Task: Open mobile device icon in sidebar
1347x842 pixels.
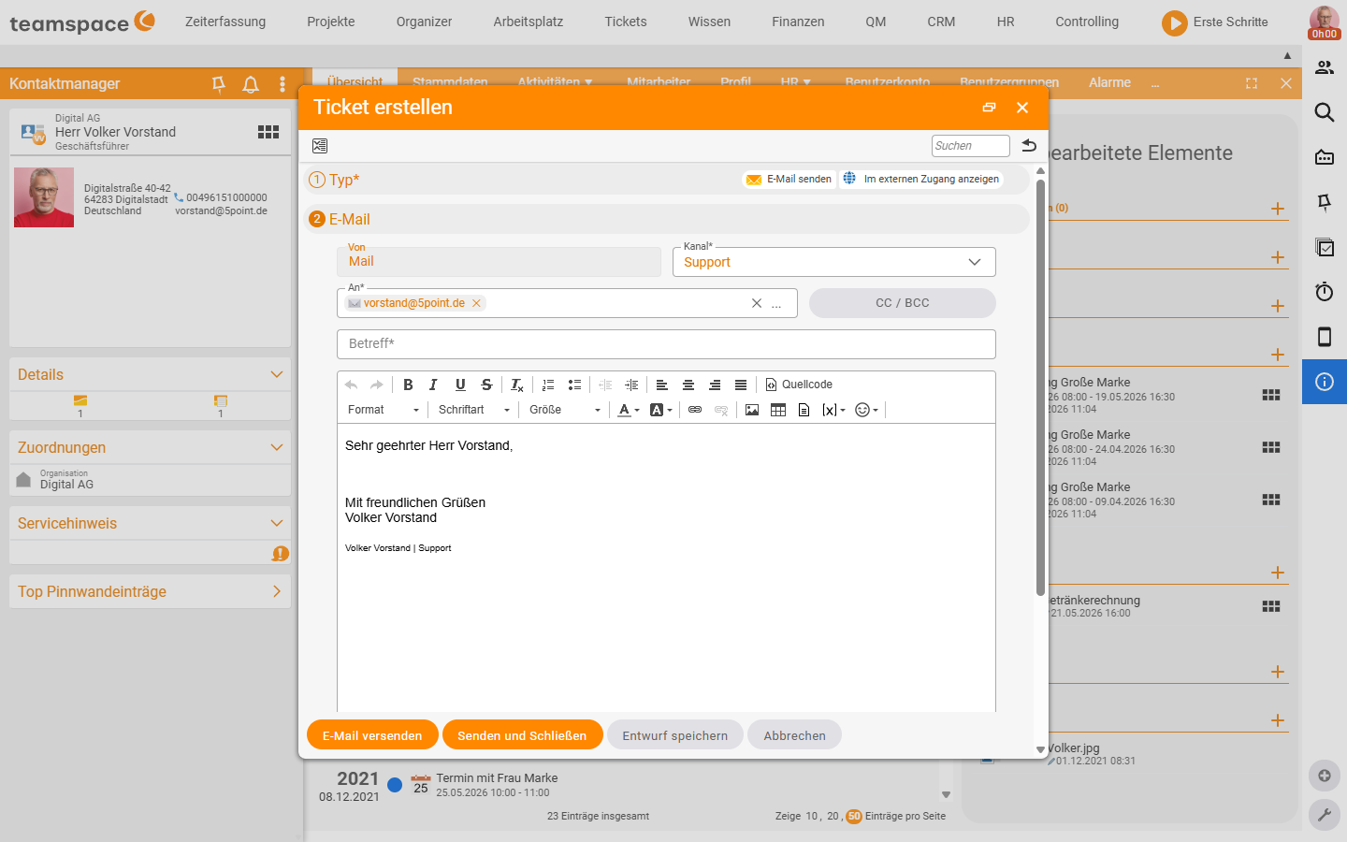Action: click(x=1325, y=337)
